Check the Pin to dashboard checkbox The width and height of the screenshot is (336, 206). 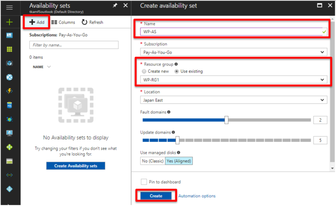point(144,182)
